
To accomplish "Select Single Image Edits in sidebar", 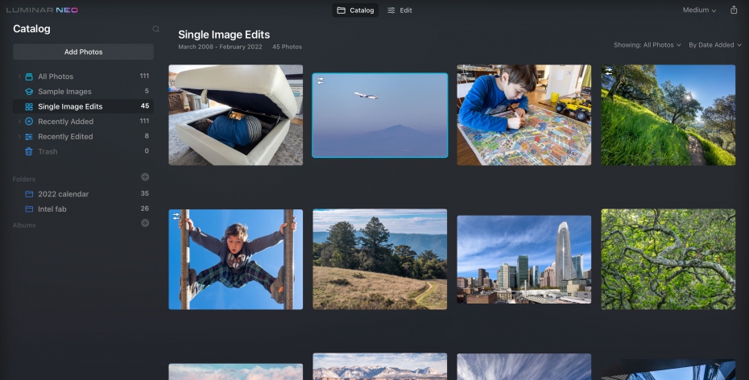I will click(x=83, y=106).
